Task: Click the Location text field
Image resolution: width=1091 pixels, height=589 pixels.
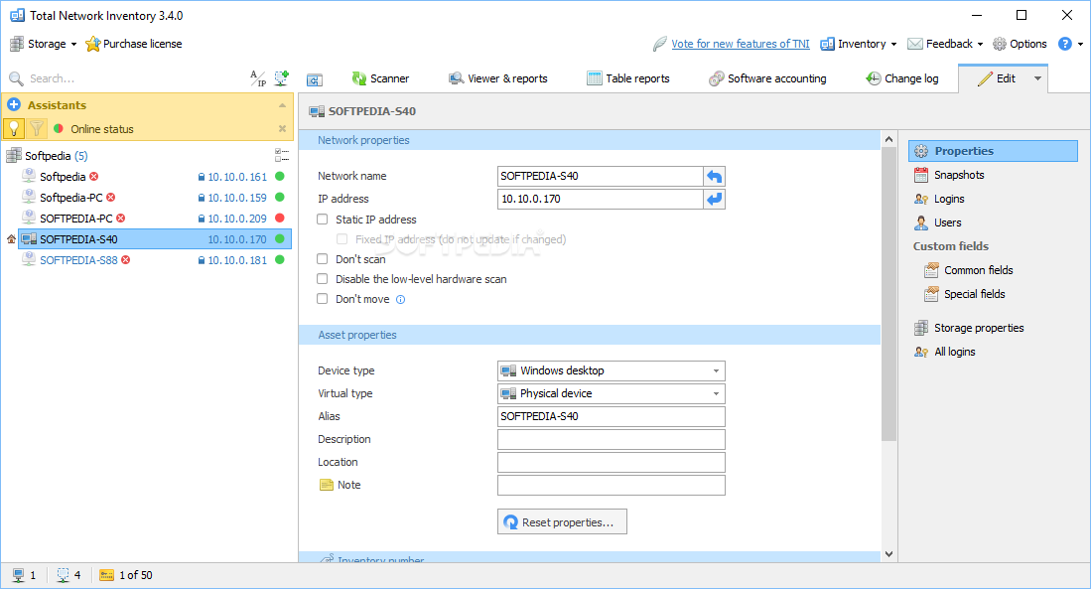Action: tap(611, 462)
